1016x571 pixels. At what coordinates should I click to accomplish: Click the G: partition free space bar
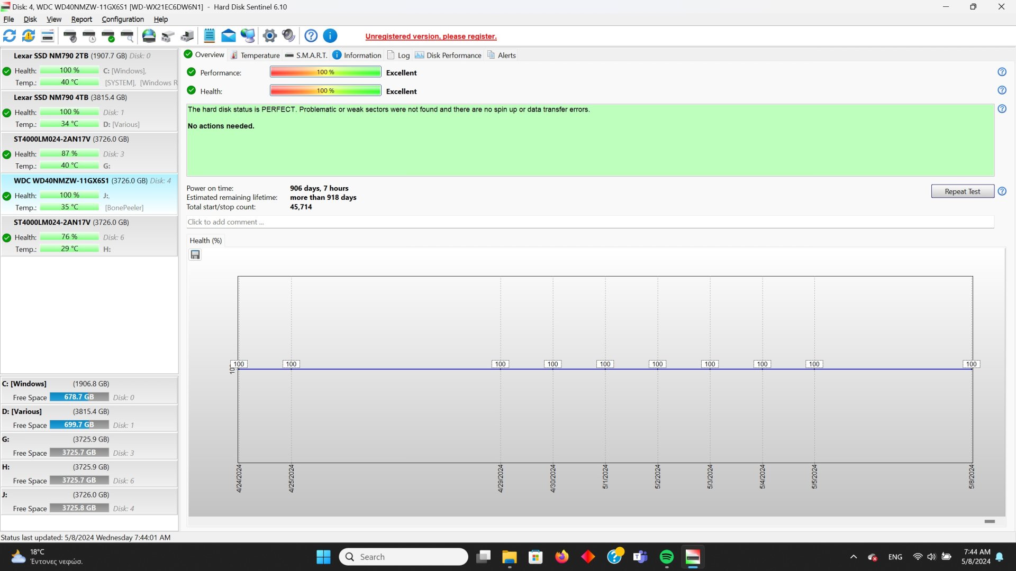[x=79, y=453]
